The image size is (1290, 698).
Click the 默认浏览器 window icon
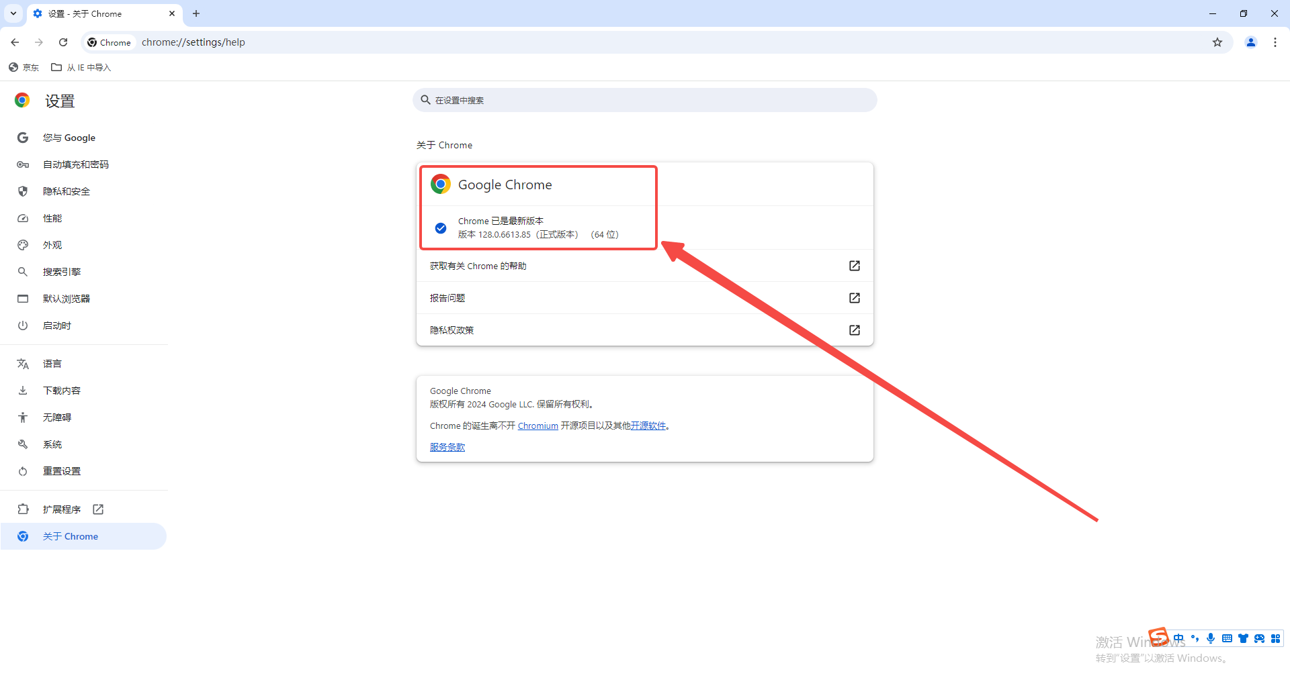pyautogui.click(x=23, y=299)
